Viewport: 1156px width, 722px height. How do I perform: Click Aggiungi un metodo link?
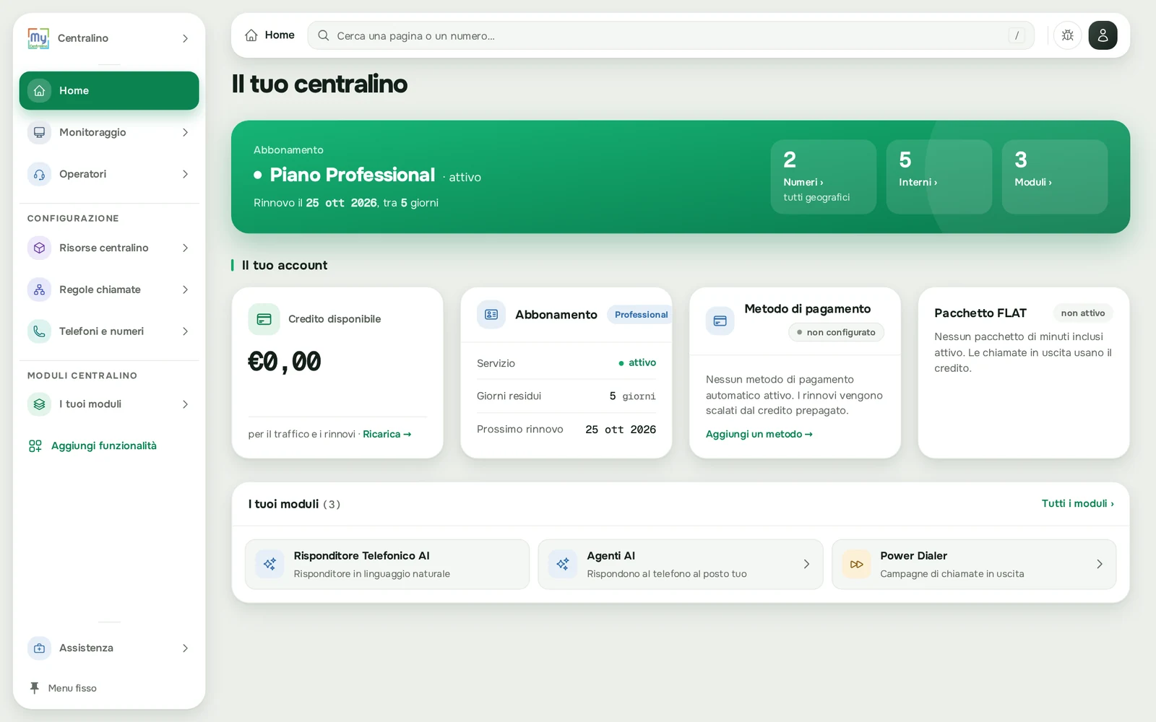(759, 435)
